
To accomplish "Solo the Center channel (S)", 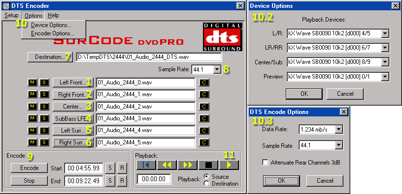I will (x=44, y=106).
